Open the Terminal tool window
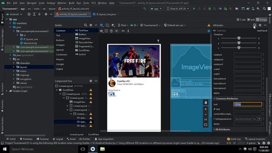Image resolution: width=272 pixels, height=153 pixels. [x=42, y=139]
